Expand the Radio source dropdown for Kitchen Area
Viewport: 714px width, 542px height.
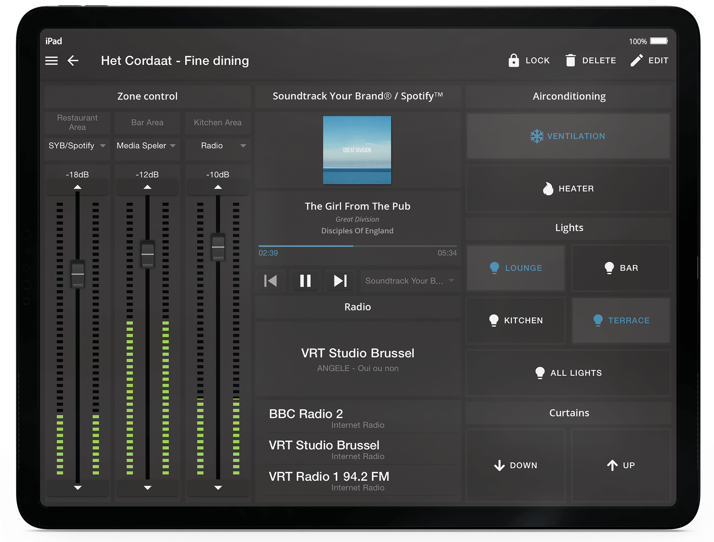(218, 145)
